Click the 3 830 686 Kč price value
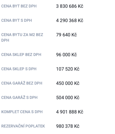The width and height of the screenshot is (115, 134). (69, 6)
